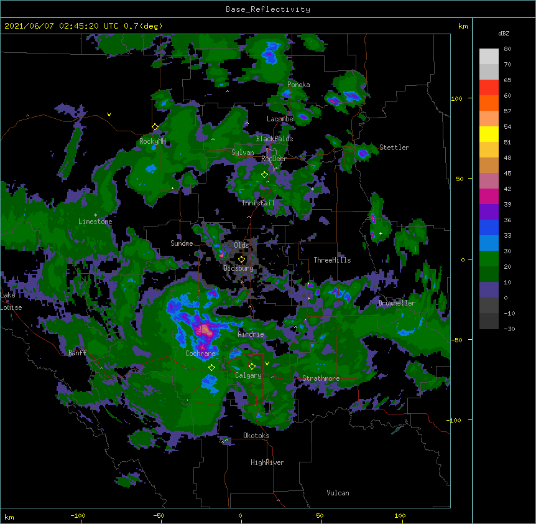Select the Didsbury label
Image resolution: width=536 pixels, height=524 pixels.
pyautogui.click(x=239, y=268)
